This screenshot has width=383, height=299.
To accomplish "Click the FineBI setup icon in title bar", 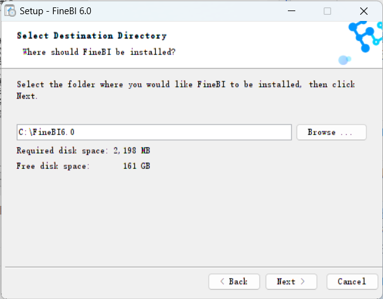I will pos(10,11).
